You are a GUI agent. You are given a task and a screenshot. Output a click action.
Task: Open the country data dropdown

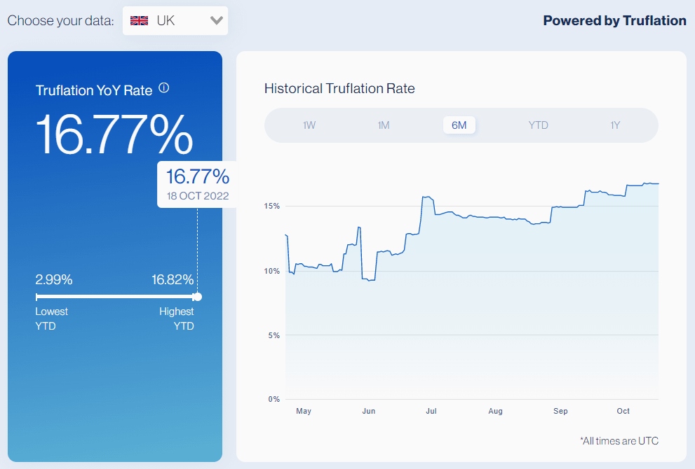pyautogui.click(x=175, y=21)
